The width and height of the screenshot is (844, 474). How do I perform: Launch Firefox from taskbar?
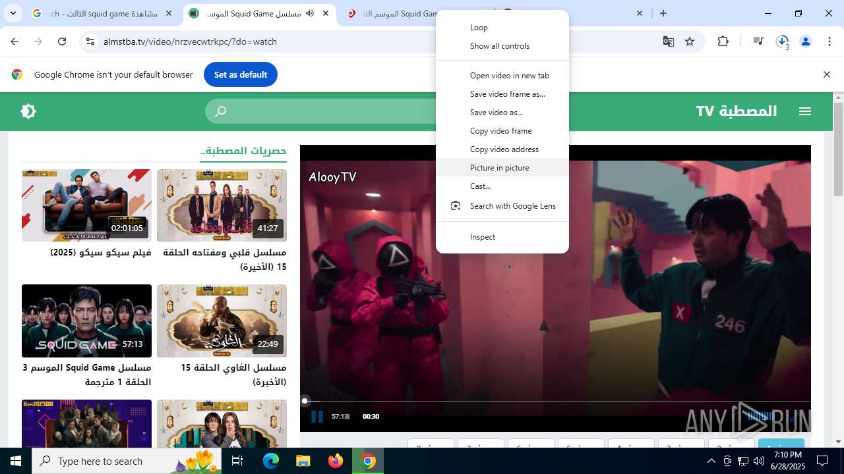(x=336, y=461)
